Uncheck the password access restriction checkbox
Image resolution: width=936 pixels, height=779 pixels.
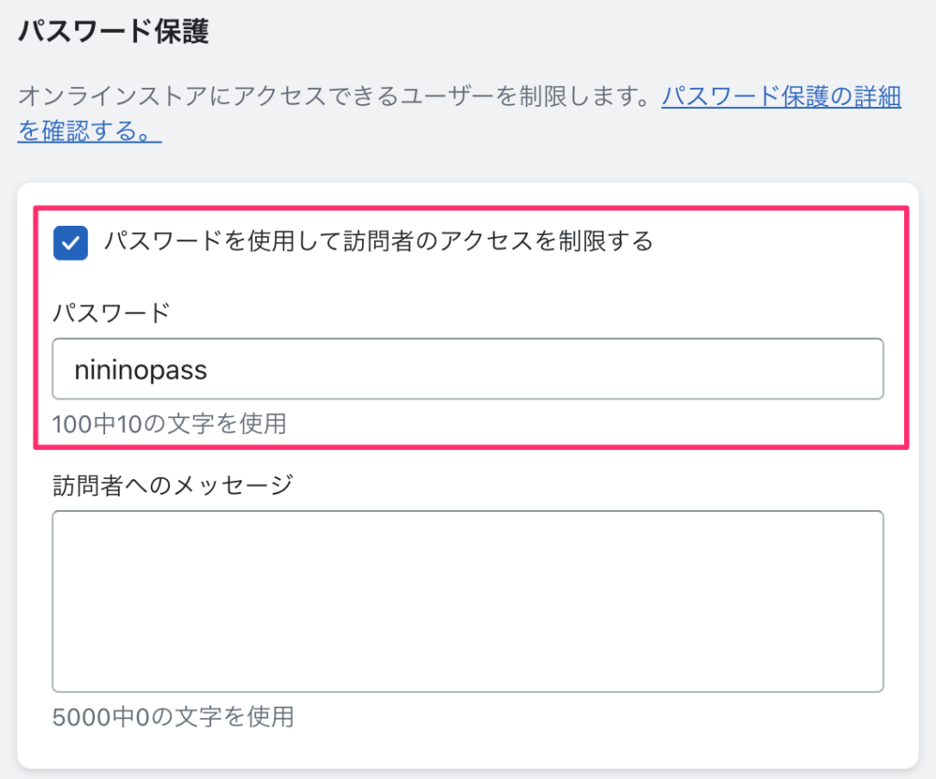pyautogui.click(x=70, y=243)
